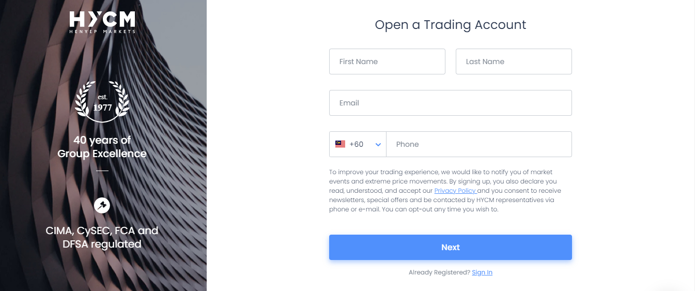Open the Privacy Policy link
This screenshot has height=291, width=695.
point(455,191)
